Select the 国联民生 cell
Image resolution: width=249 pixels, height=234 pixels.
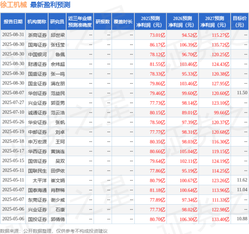pos(37,171)
